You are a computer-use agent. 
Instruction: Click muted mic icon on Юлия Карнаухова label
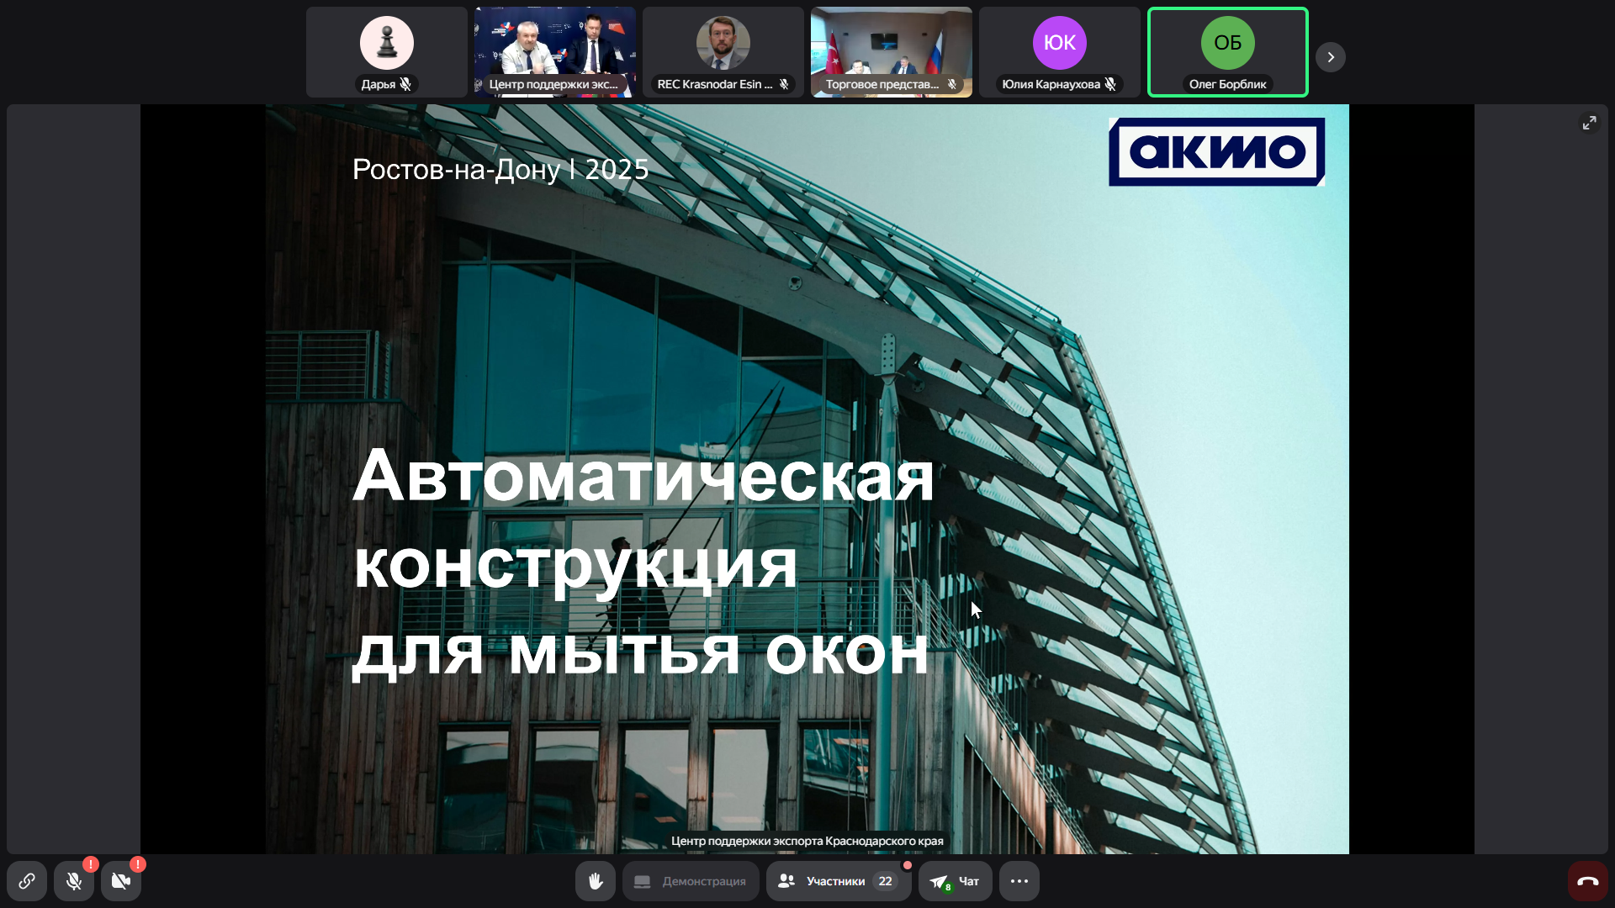click(x=1111, y=84)
